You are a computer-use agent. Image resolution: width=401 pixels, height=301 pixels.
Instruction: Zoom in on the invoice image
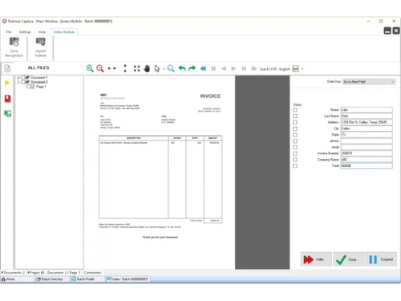[90, 68]
